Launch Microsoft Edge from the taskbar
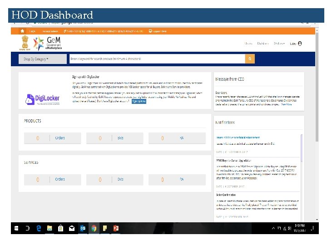The height and width of the screenshot is (245, 327). [39, 228]
